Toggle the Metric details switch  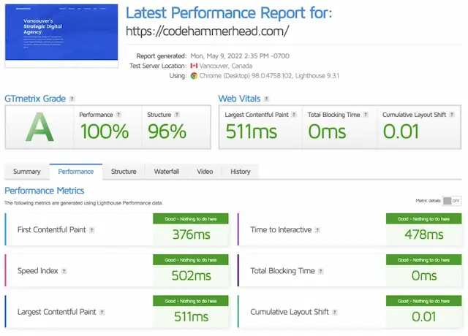(452, 201)
